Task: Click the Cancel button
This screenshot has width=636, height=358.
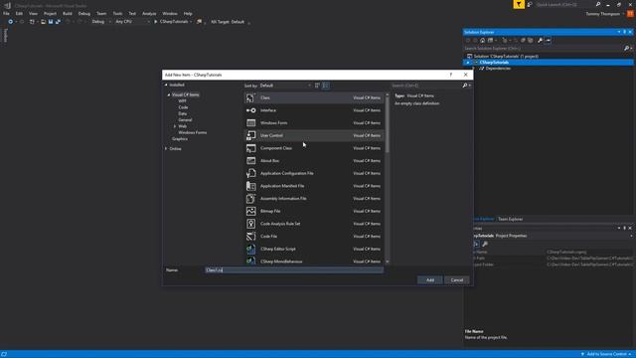Action: point(457,280)
